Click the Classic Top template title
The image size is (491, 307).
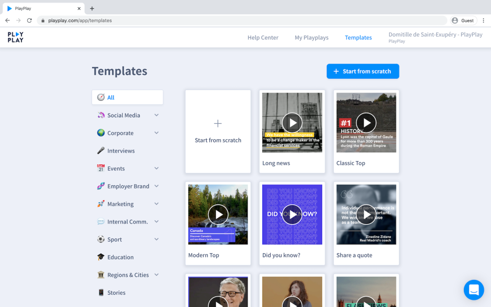[351, 163]
